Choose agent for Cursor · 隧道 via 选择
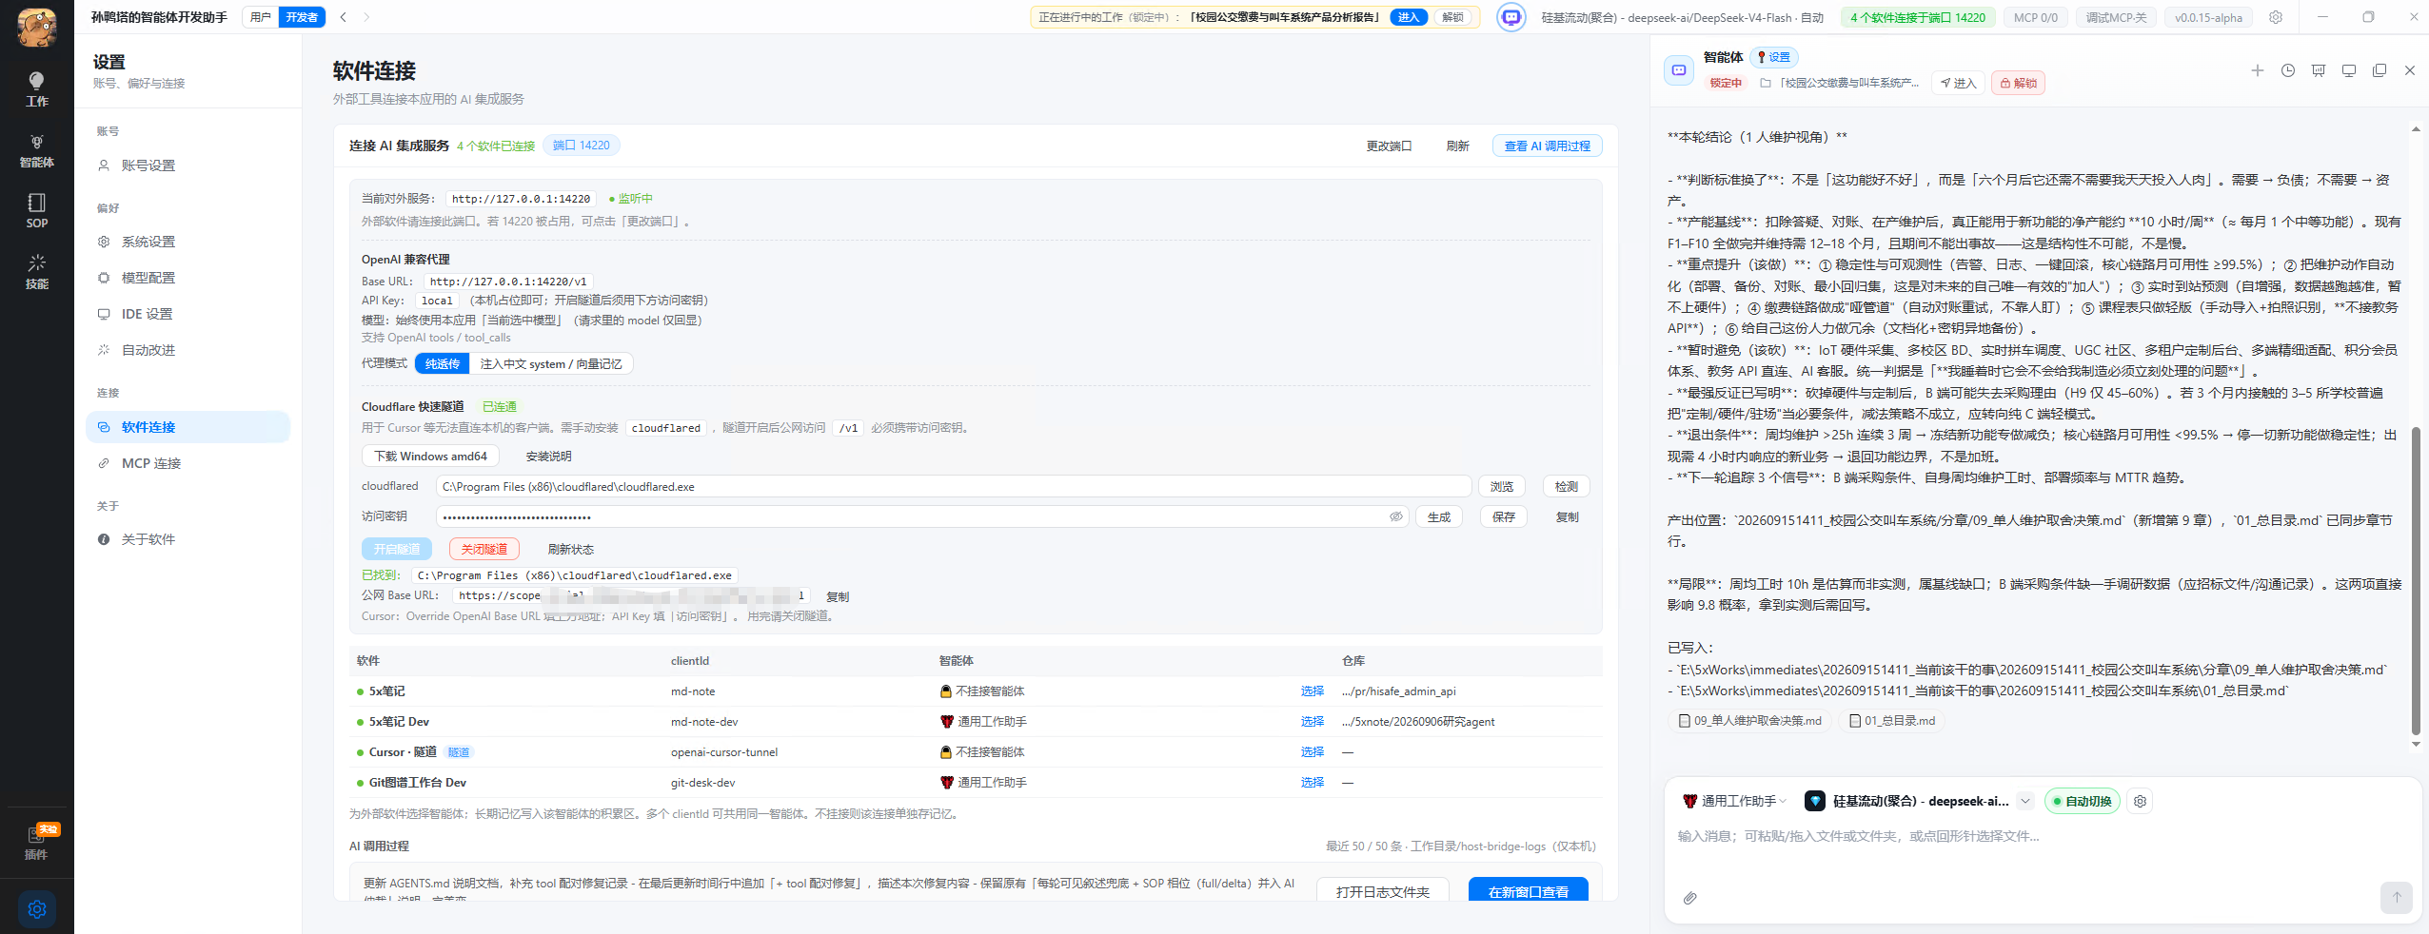This screenshot has width=2429, height=934. pyautogui.click(x=1312, y=752)
